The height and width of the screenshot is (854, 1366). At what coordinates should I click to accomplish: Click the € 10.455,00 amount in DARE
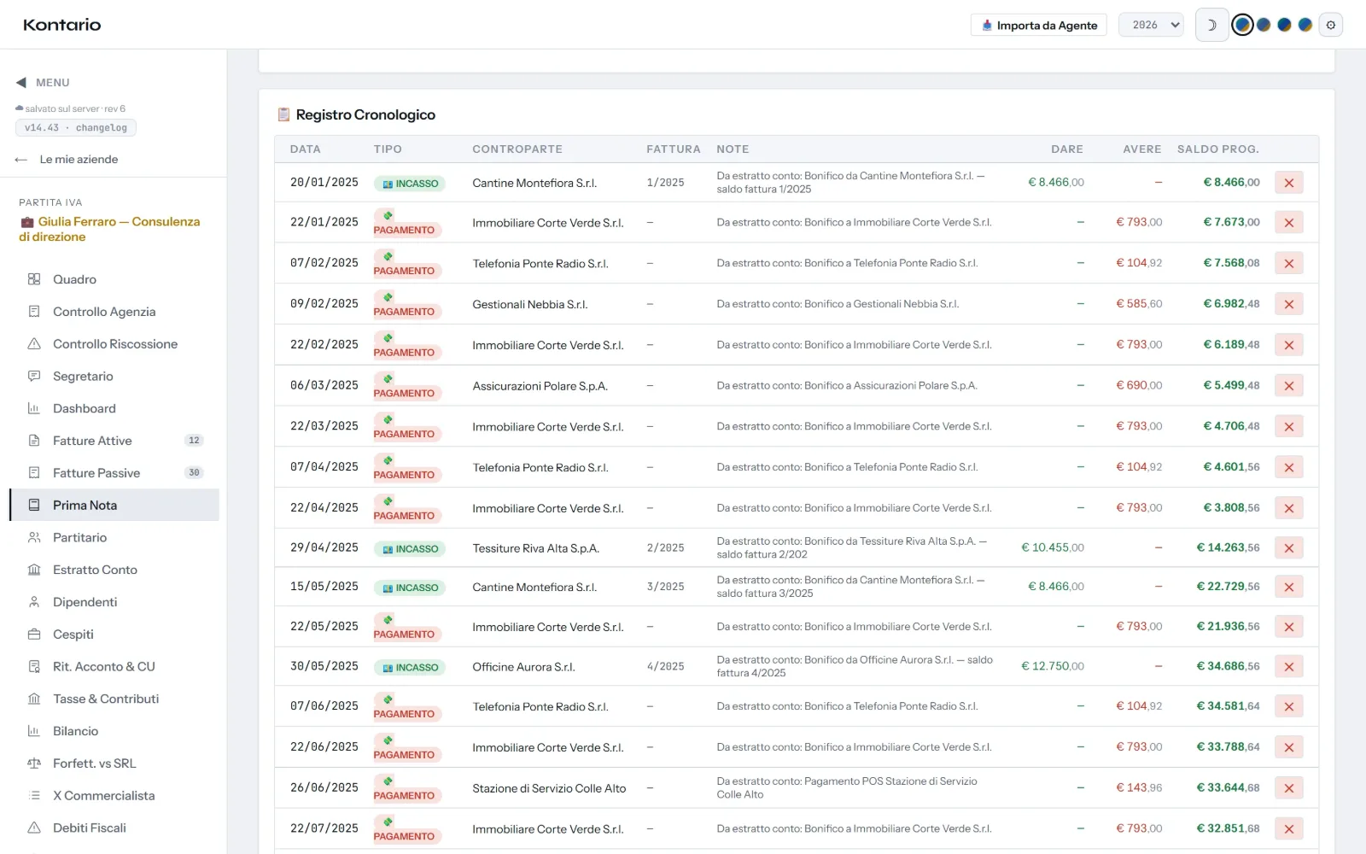click(1053, 548)
